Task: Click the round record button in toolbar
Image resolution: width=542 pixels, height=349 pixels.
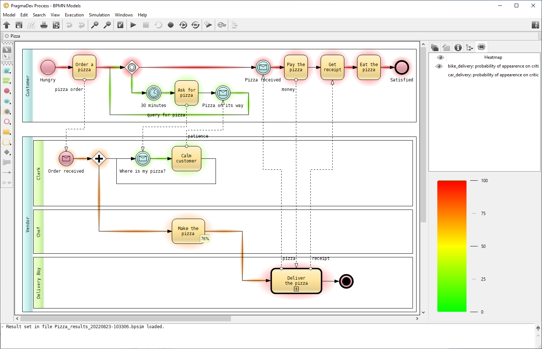Action: (x=171, y=25)
